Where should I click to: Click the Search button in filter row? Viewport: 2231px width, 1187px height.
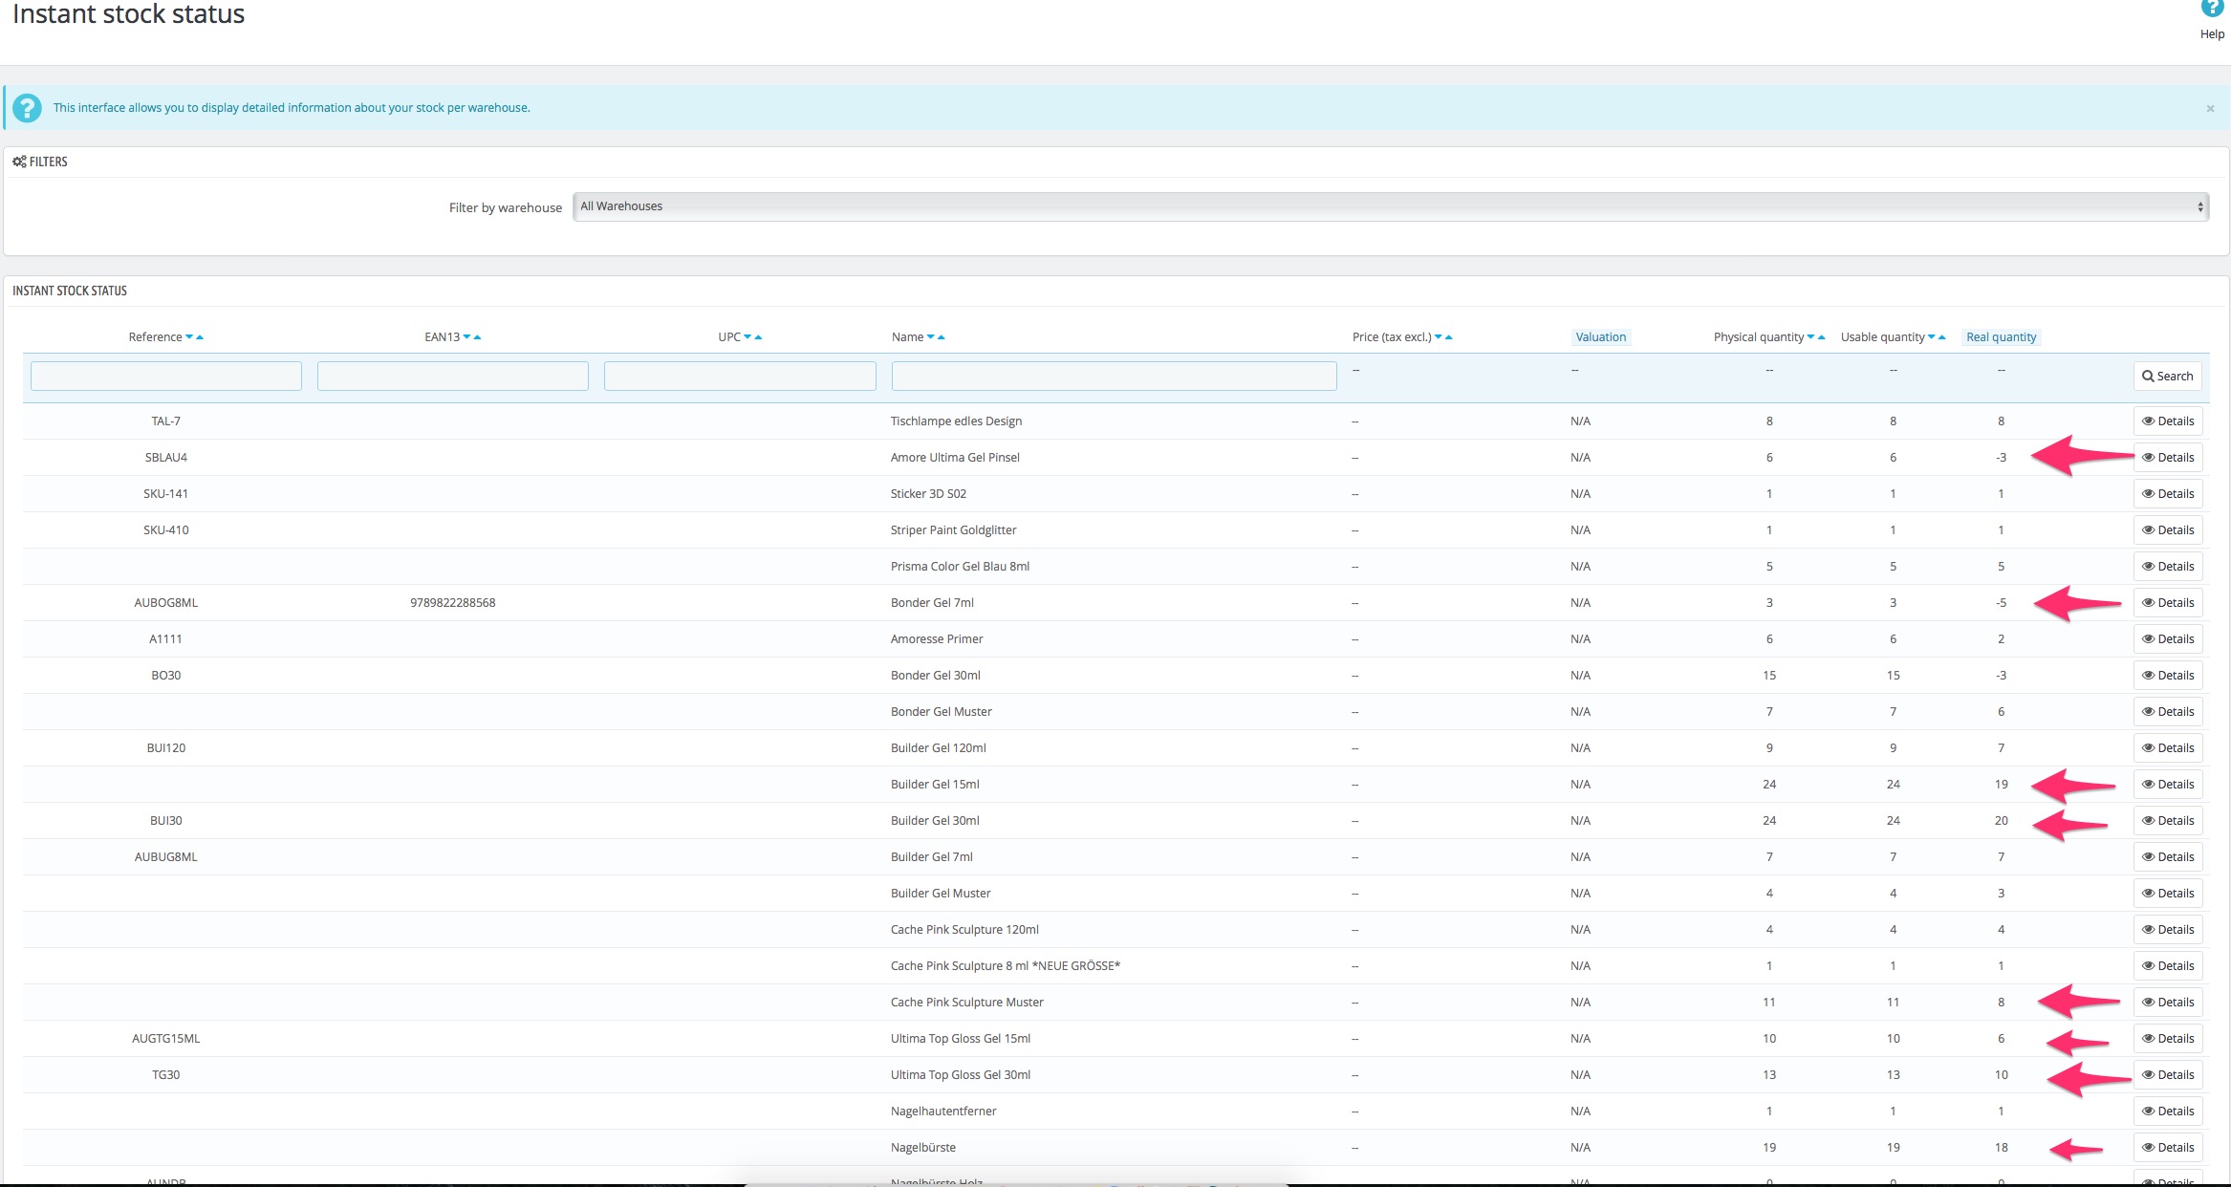tap(2167, 377)
